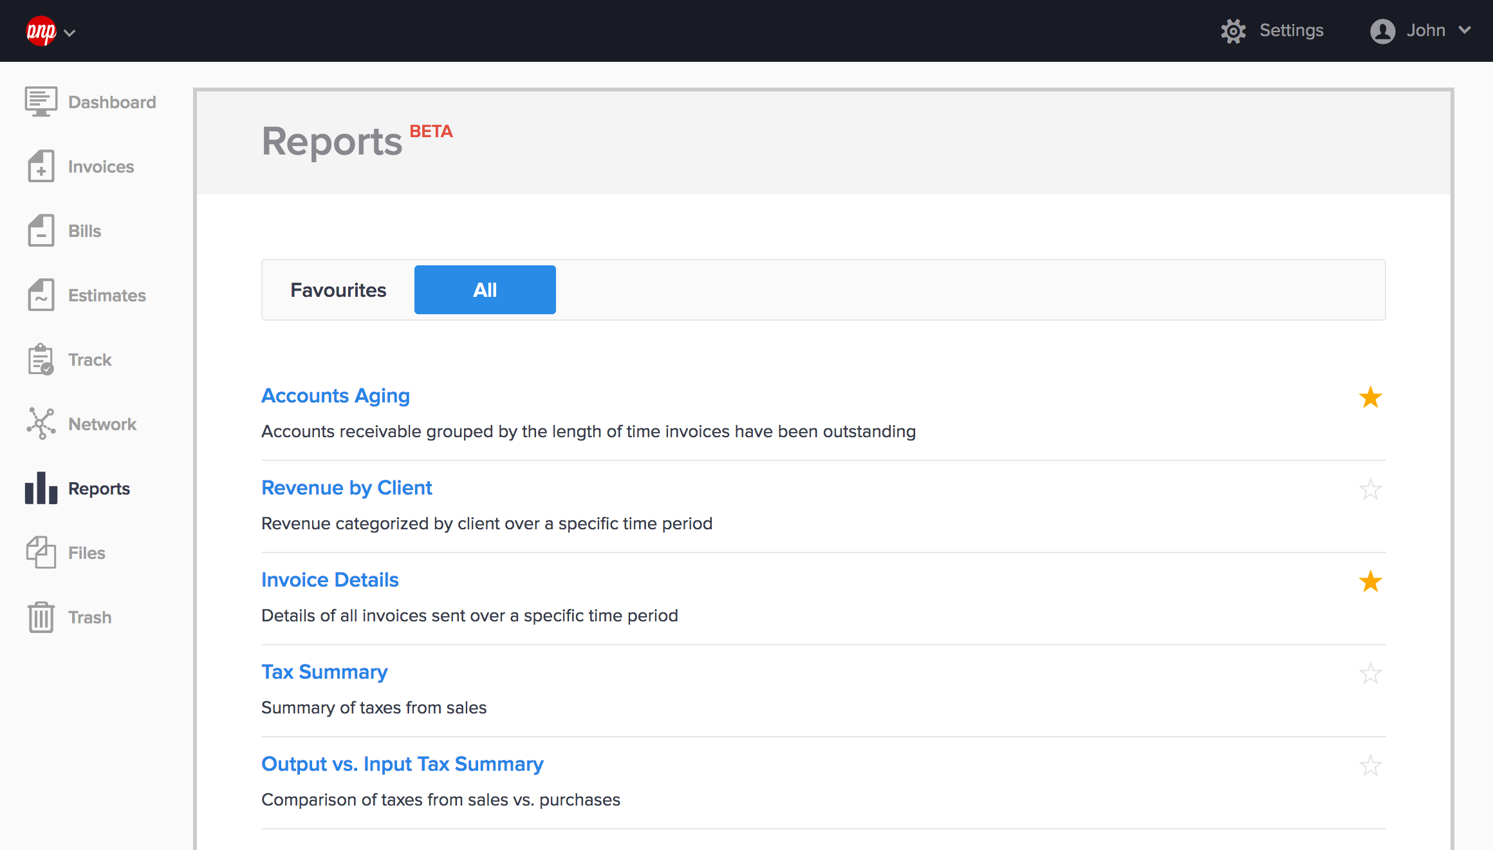Select the All tab

click(484, 290)
